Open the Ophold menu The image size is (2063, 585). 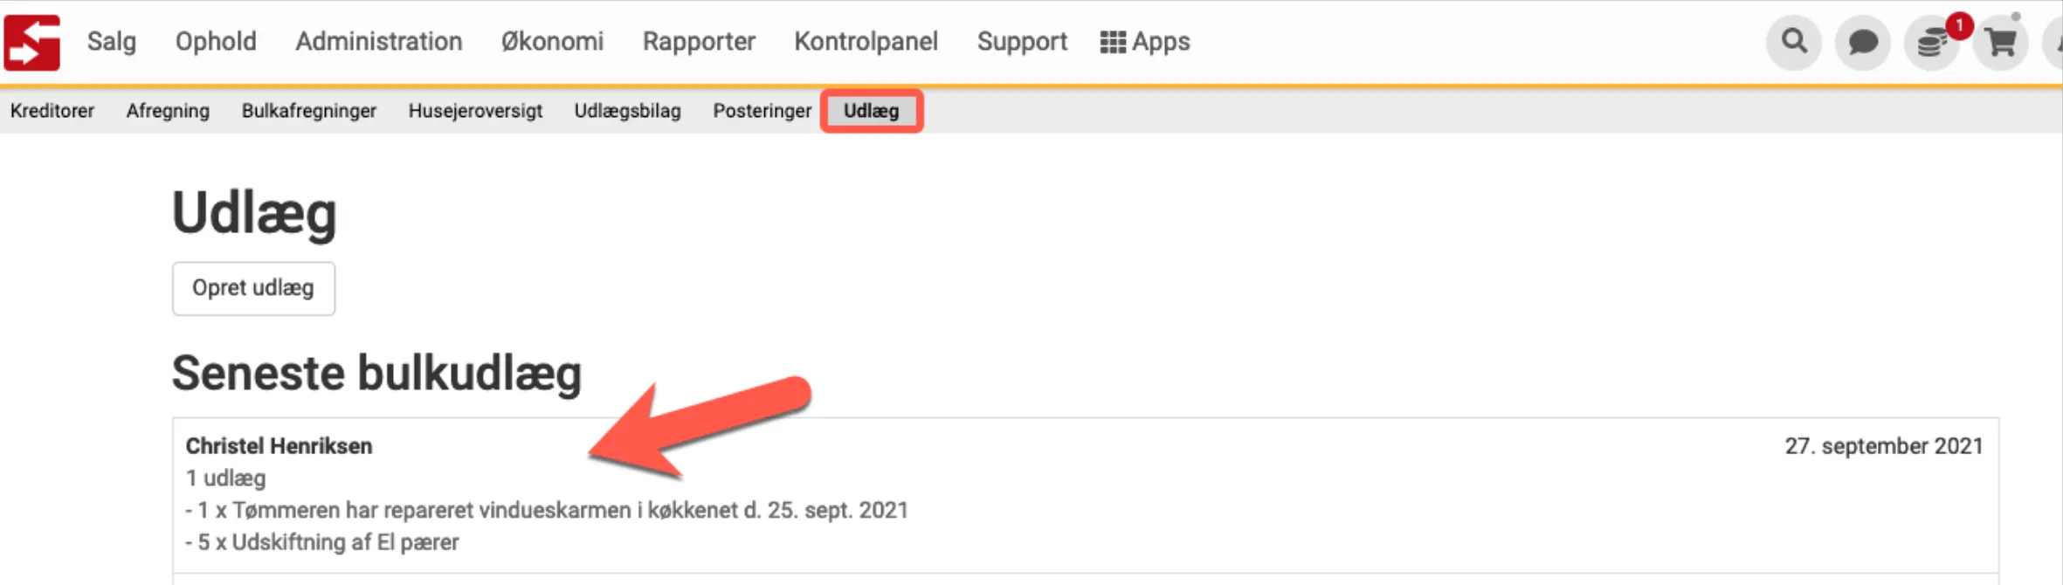tap(216, 42)
